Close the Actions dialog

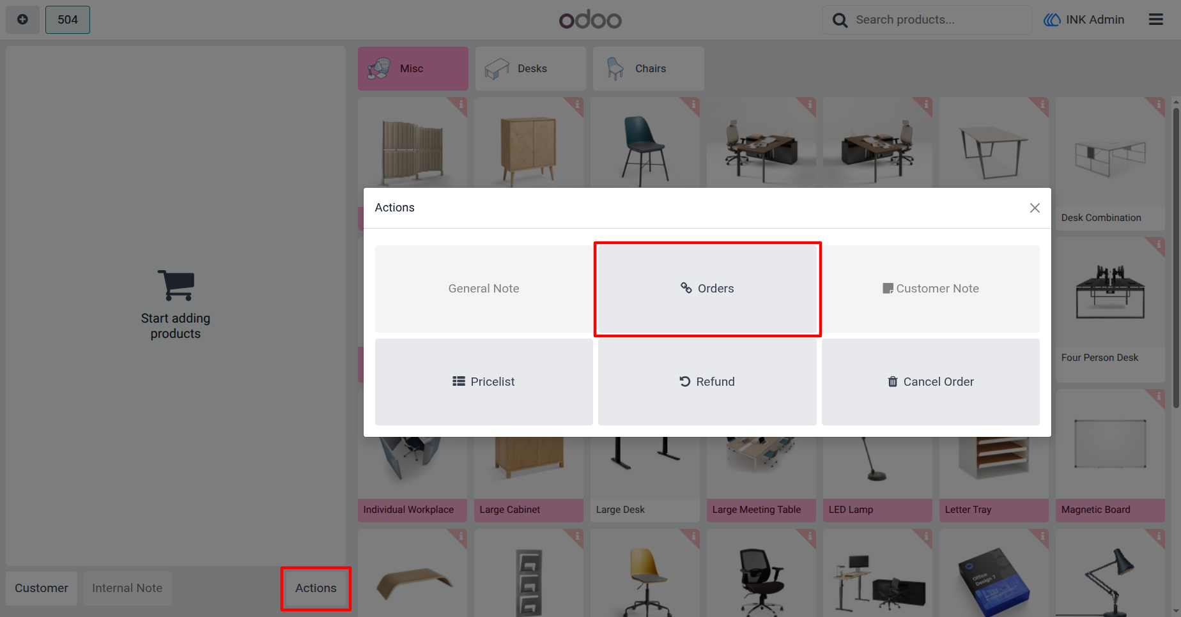pyautogui.click(x=1035, y=208)
